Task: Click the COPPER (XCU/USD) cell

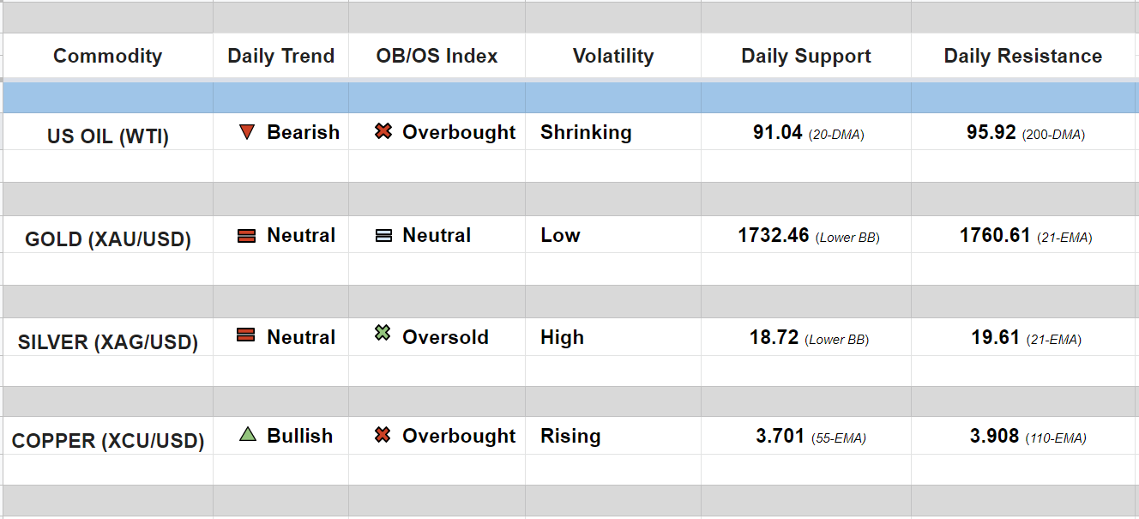Action: [108, 441]
